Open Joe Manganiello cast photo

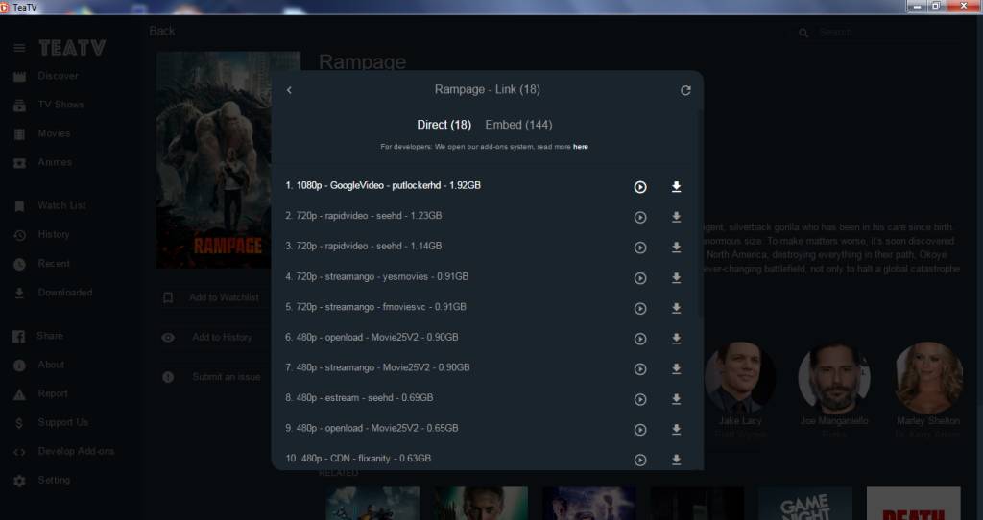[834, 378]
